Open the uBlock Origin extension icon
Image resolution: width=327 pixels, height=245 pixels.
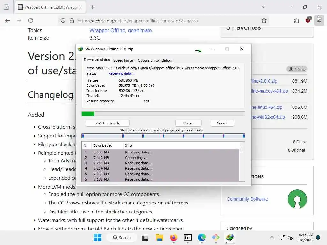[x=308, y=20]
